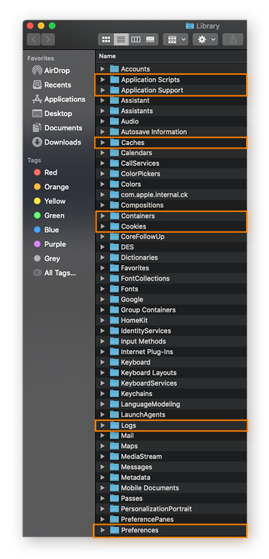Screen dimensions: 269x559
Task: Show All Tags in sidebar
Action: click(x=54, y=273)
